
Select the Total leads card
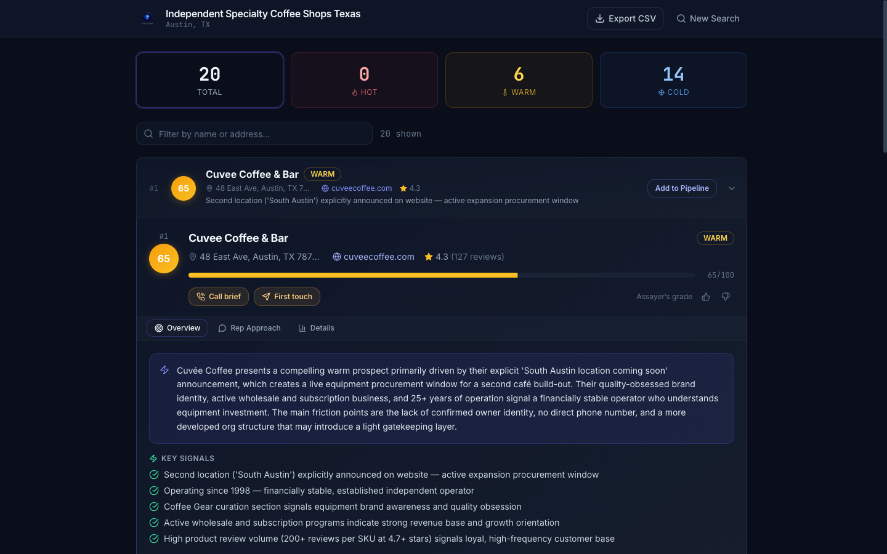click(209, 80)
